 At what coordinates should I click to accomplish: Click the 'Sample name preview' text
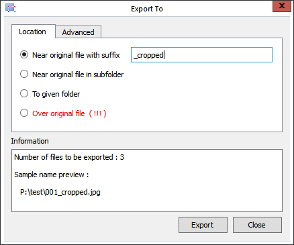tap(52, 175)
